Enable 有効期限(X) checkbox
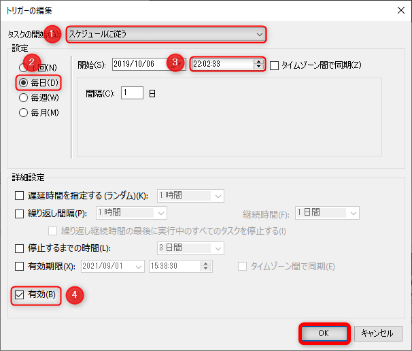Image resolution: width=412 pixels, height=351 pixels. pos(19,266)
